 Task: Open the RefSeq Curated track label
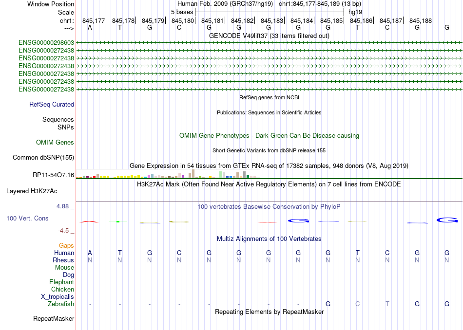[52, 104]
